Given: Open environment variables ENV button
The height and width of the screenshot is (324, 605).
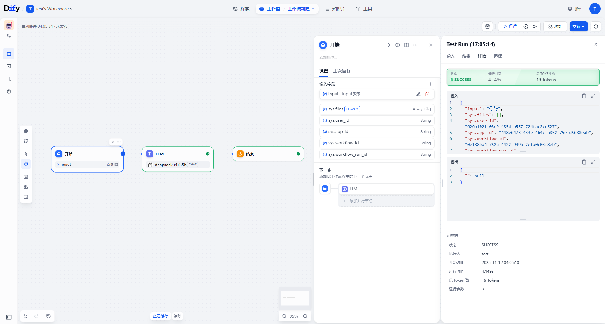Looking at the screenshot, I should (487, 26).
